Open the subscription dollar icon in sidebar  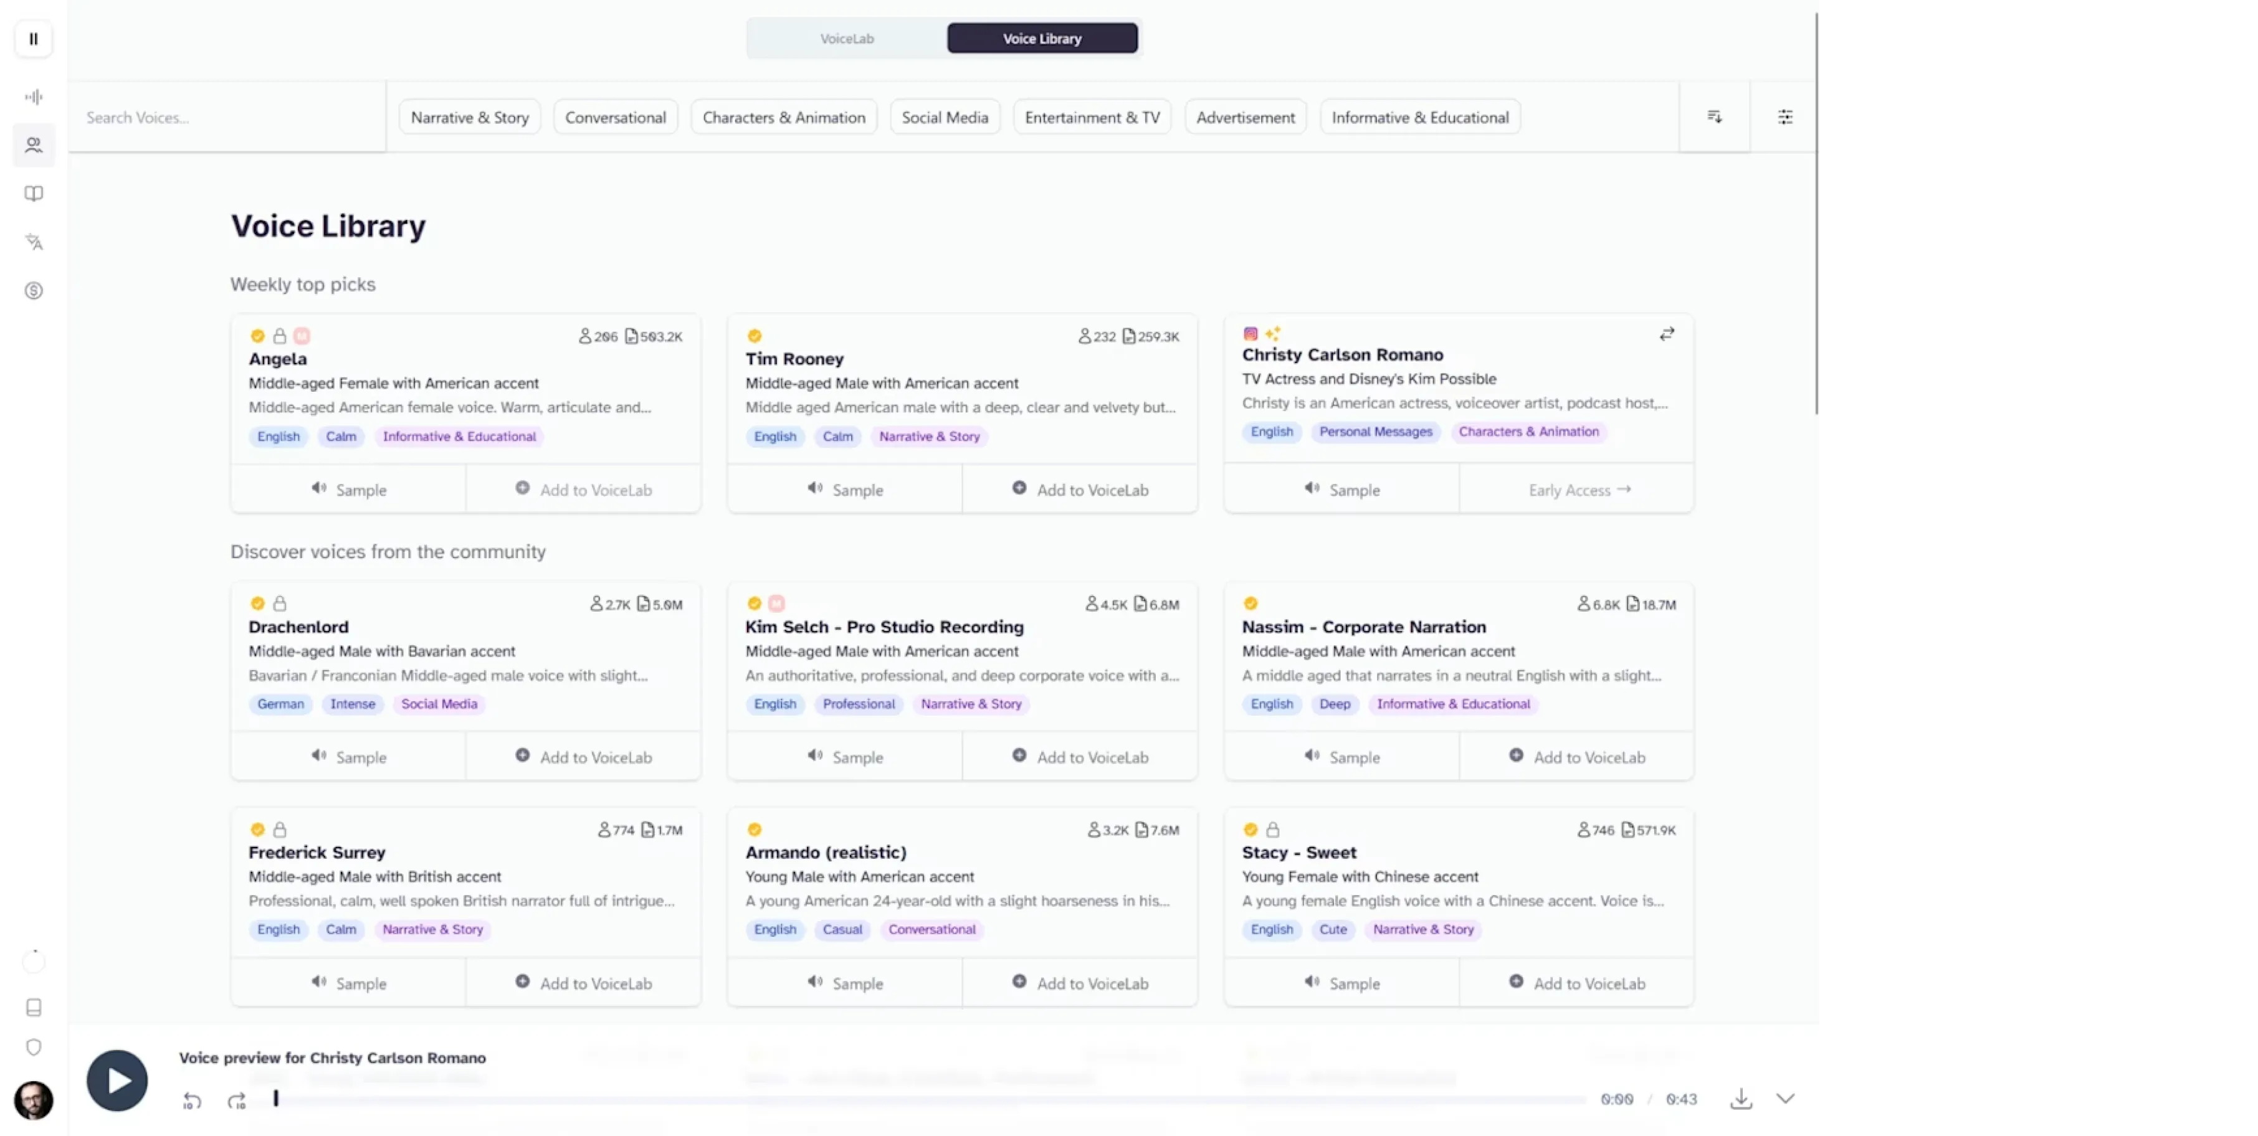tap(33, 291)
